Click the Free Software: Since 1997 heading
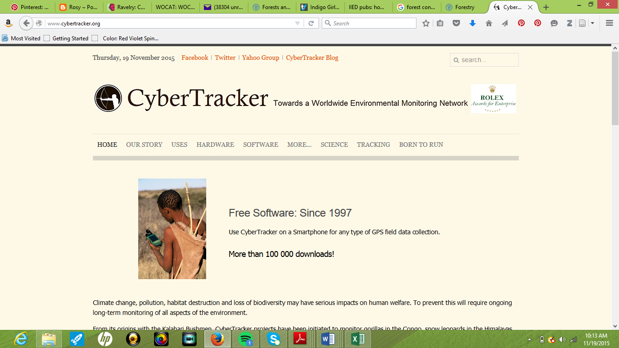Viewport: 619px width, 348px height. [290, 213]
